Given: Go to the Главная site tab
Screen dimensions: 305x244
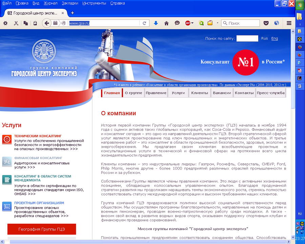Looking at the screenshot, I should 112,93.
